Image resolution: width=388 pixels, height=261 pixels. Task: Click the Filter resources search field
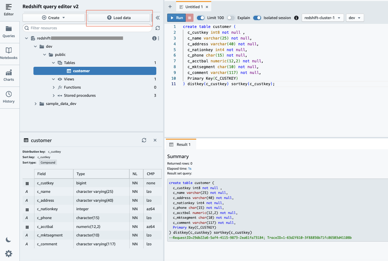89,28
